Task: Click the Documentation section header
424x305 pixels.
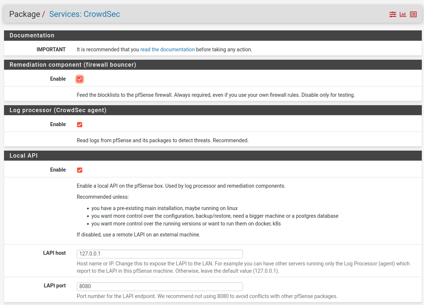Action: 32,35
